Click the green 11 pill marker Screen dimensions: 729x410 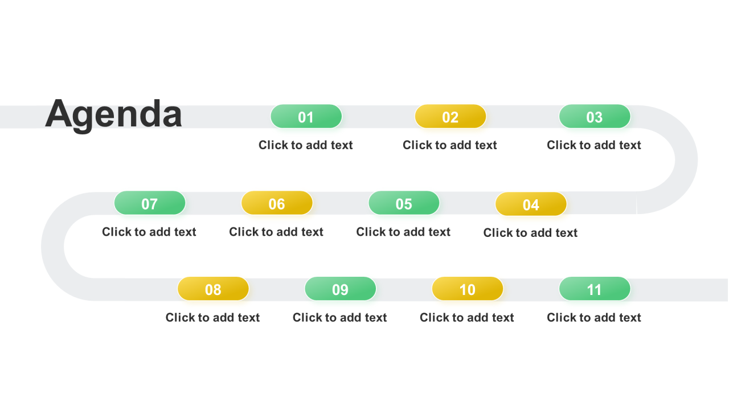coord(594,289)
